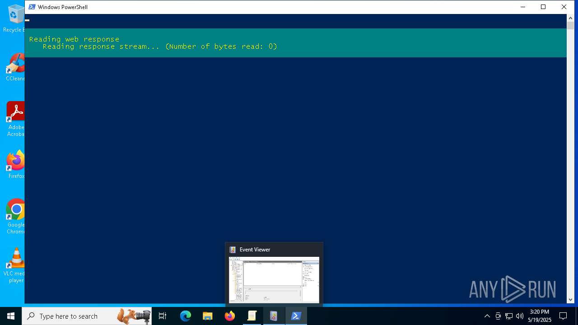Switch to Event Viewer taskbar icon
This screenshot has width=578, height=325.
(x=274, y=316)
